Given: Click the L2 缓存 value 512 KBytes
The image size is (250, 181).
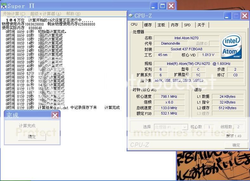Looking at the screenshot, I should 228,108.
